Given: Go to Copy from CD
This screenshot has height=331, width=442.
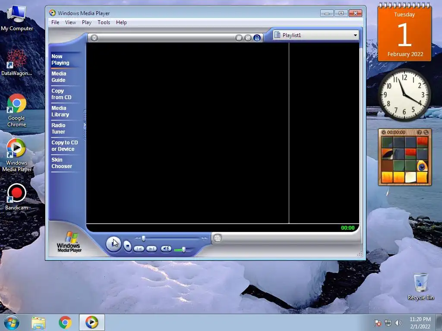Looking at the screenshot, I should point(61,94).
